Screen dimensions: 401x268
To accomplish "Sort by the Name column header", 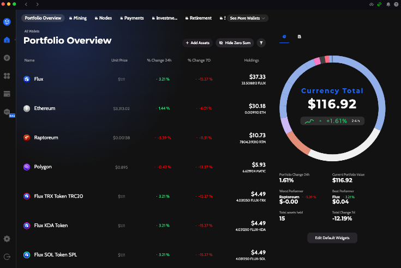I will tap(29, 60).
